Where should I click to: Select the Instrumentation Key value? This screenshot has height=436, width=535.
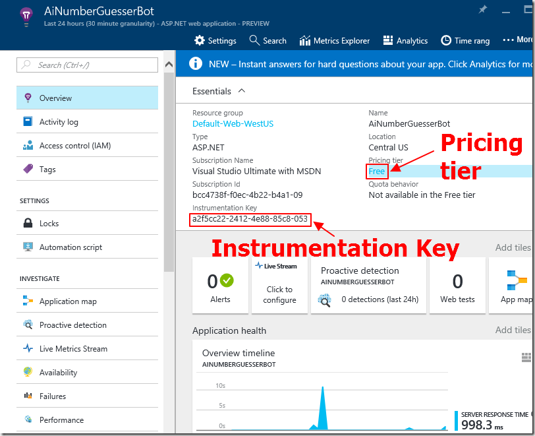point(250,219)
